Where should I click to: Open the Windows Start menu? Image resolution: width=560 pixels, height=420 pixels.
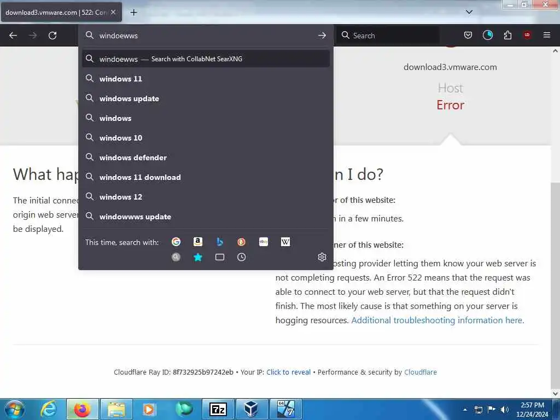[x=15, y=409]
